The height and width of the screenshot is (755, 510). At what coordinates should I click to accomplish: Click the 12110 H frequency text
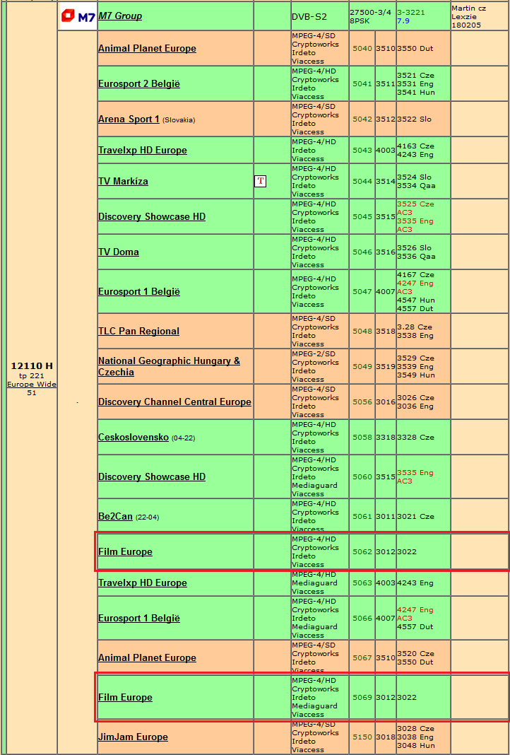(x=32, y=366)
